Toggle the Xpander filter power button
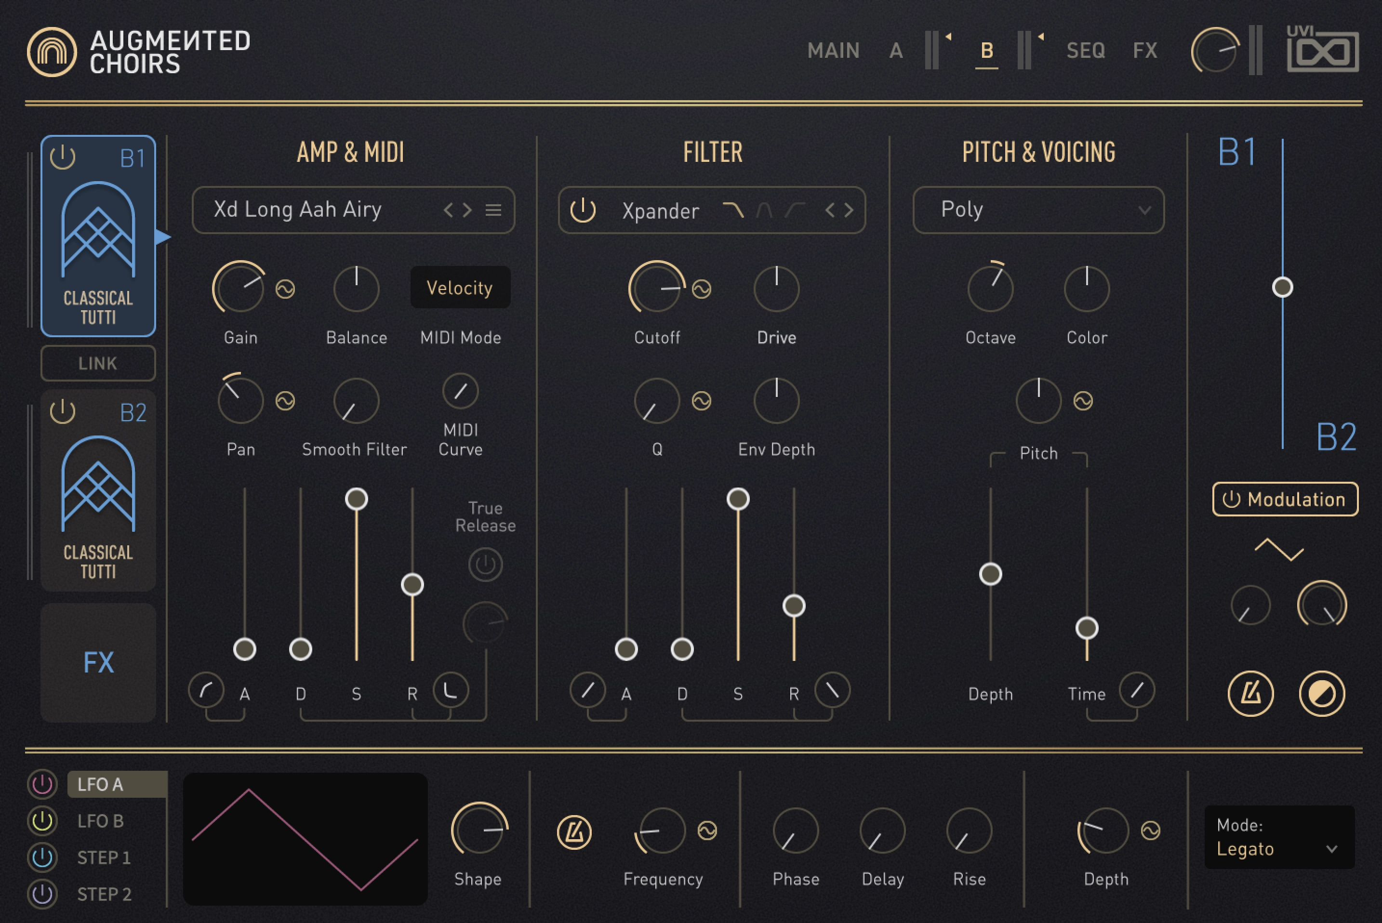Screen dimensions: 1382x923 (583, 210)
